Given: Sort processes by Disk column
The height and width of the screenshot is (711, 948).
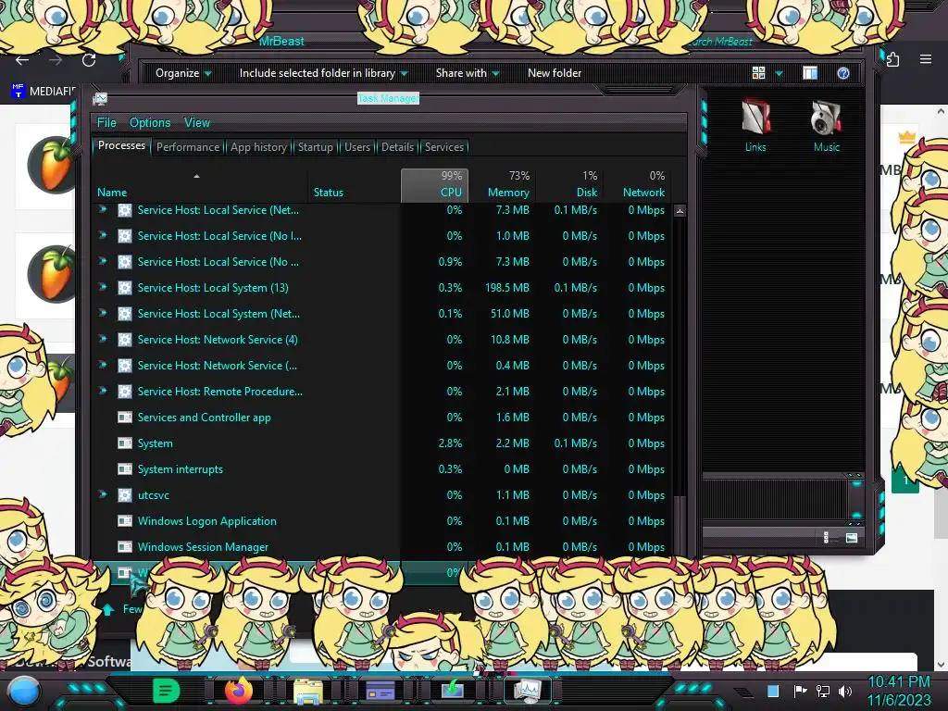Looking at the screenshot, I should coord(569,185).
